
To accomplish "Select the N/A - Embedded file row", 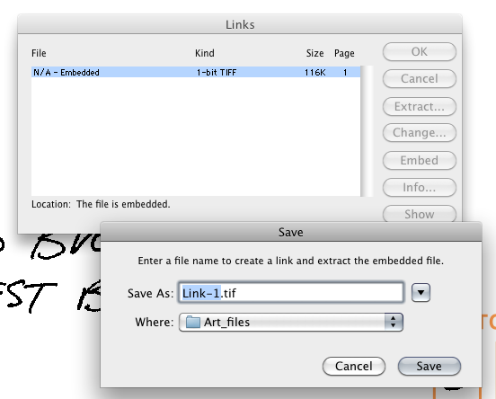I will (x=196, y=72).
